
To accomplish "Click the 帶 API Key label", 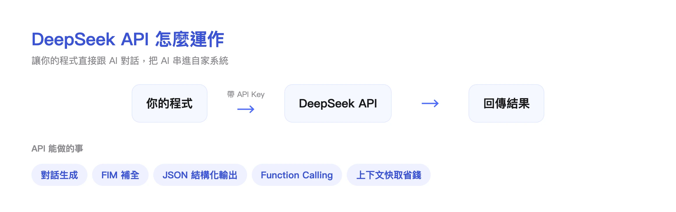I will tap(246, 94).
